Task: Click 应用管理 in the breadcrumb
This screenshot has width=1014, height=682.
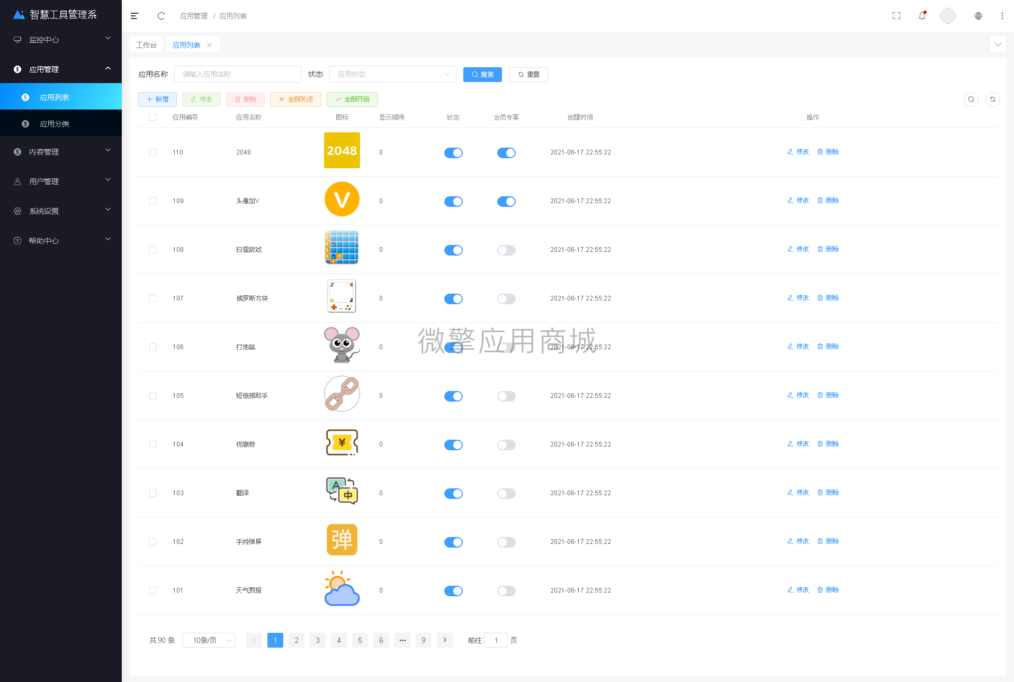Action: (x=194, y=16)
